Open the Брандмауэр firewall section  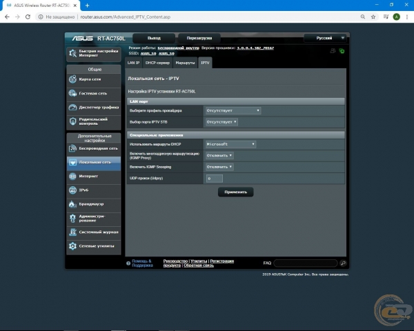point(95,204)
